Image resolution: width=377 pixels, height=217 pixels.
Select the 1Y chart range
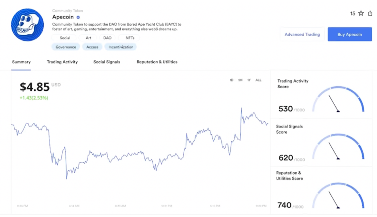coord(249,80)
